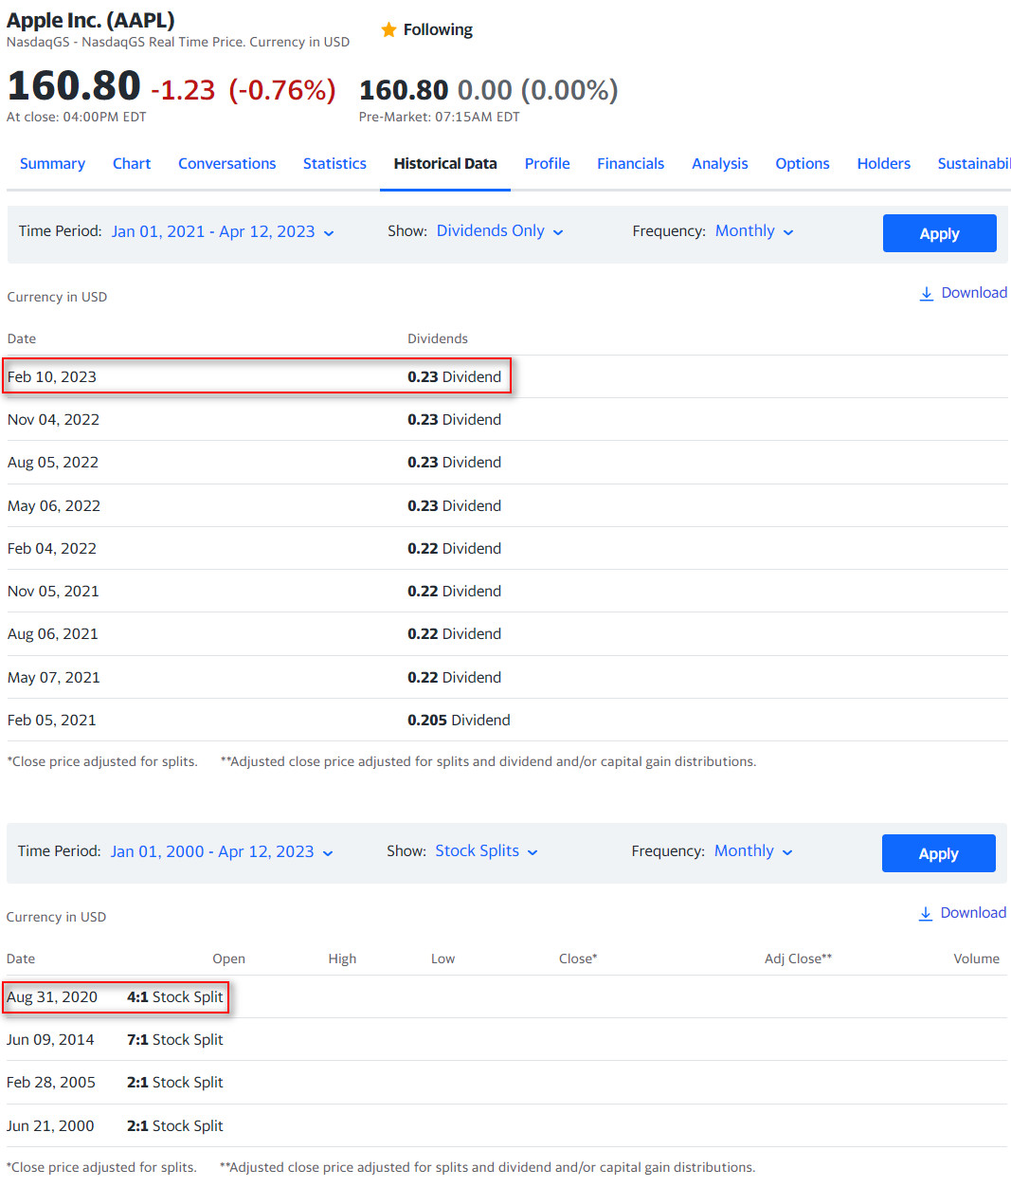
Task: Open the Dividends Only show dropdown
Action: pyautogui.click(x=500, y=231)
